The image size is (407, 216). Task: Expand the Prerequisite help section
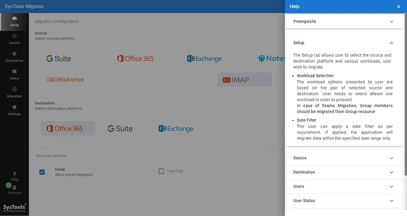click(x=344, y=21)
